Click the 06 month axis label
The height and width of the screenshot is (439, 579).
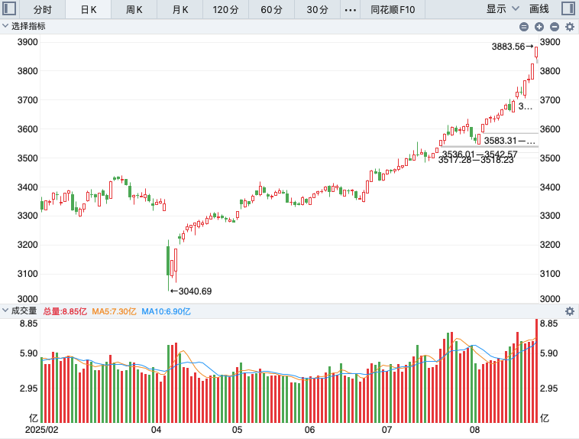pyautogui.click(x=310, y=430)
